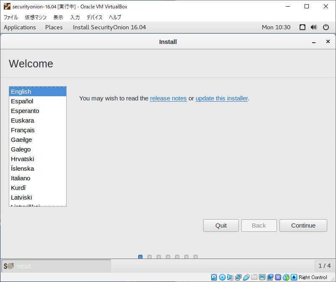Click the guest volume speaker icon
The height and width of the screenshot is (282, 336).
point(314,27)
